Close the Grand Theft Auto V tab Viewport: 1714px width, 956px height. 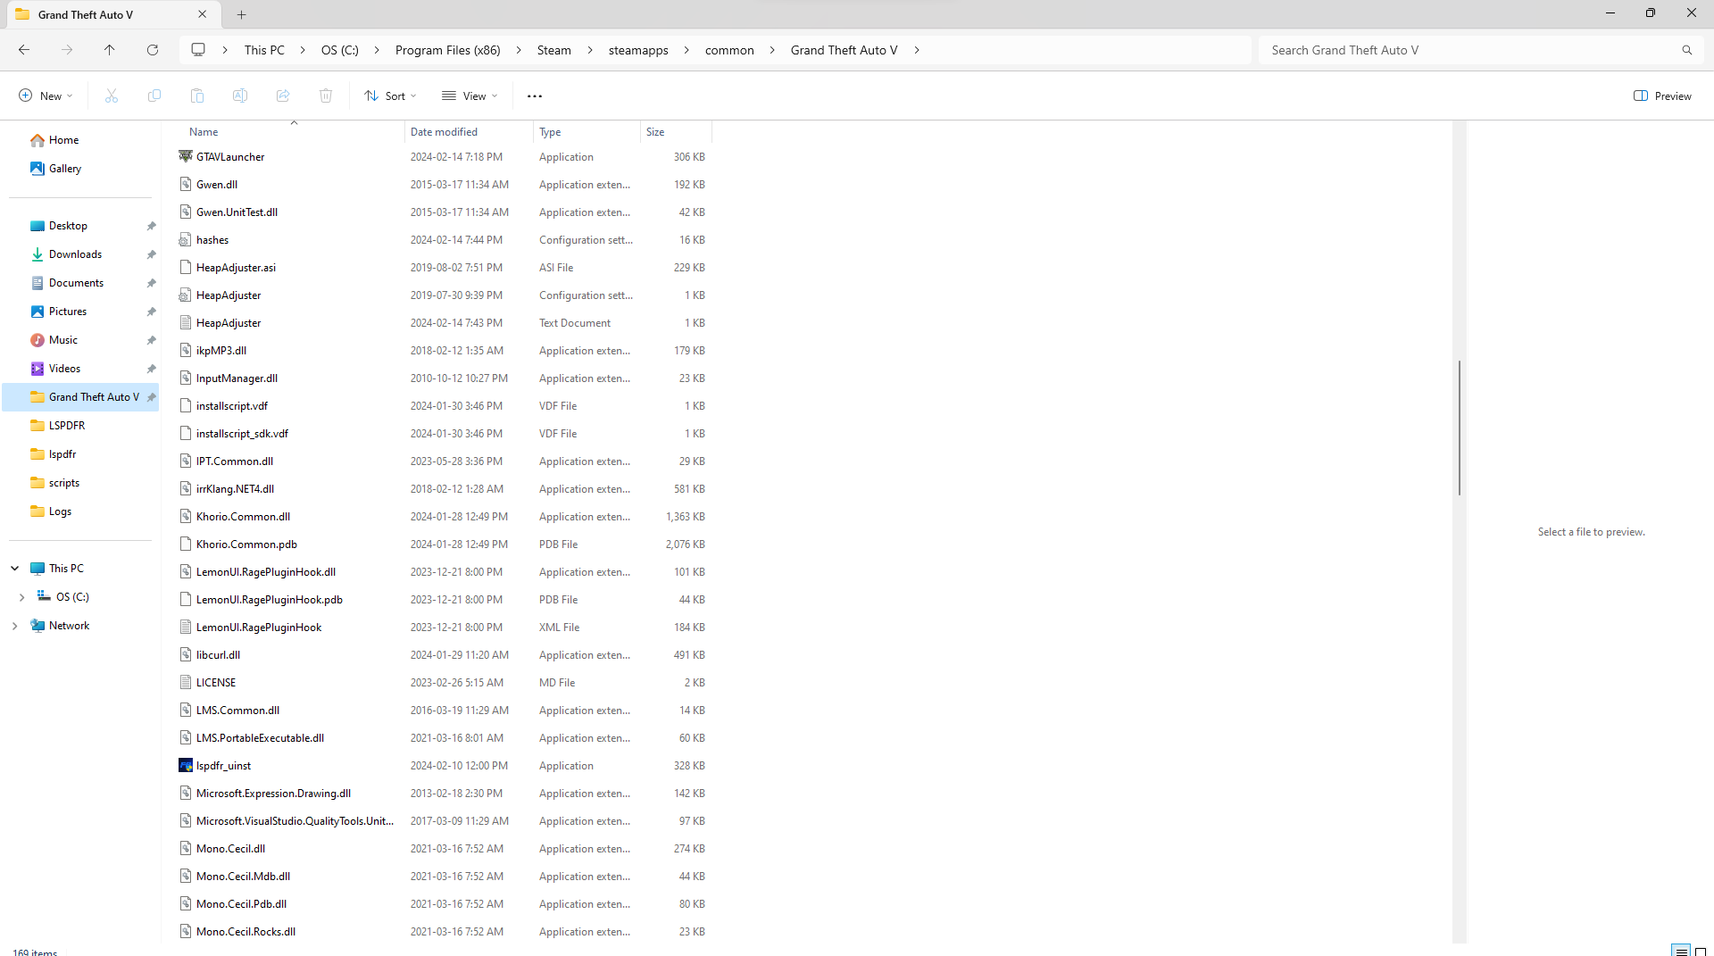[x=203, y=14]
